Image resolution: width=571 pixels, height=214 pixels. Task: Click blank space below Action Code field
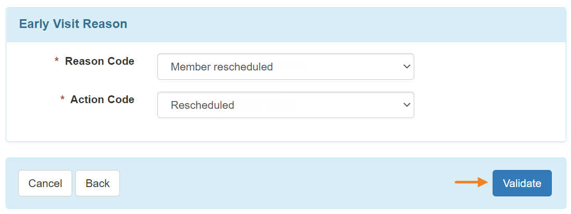[x=285, y=130]
